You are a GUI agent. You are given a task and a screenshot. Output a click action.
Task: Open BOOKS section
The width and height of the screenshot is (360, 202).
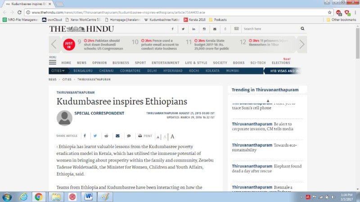[239, 63]
